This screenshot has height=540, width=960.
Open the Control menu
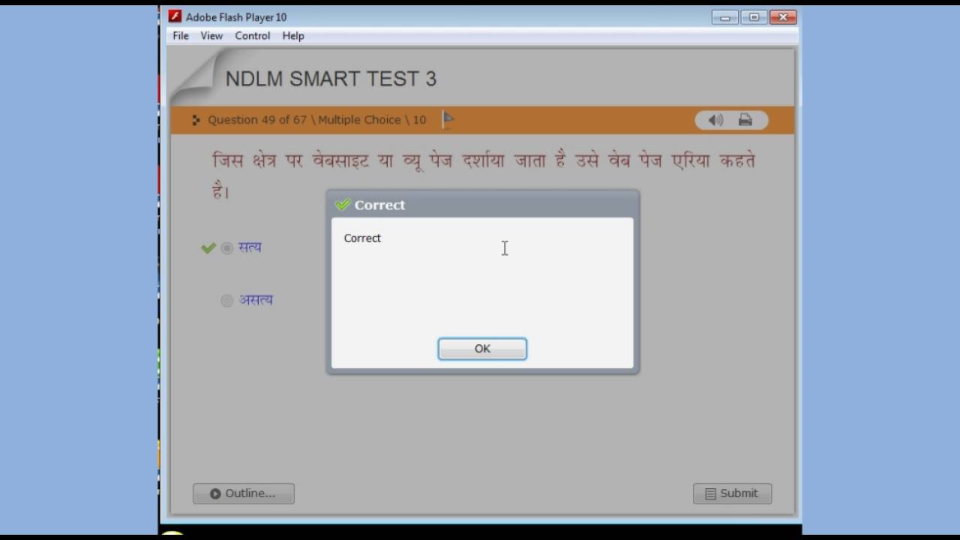point(252,36)
